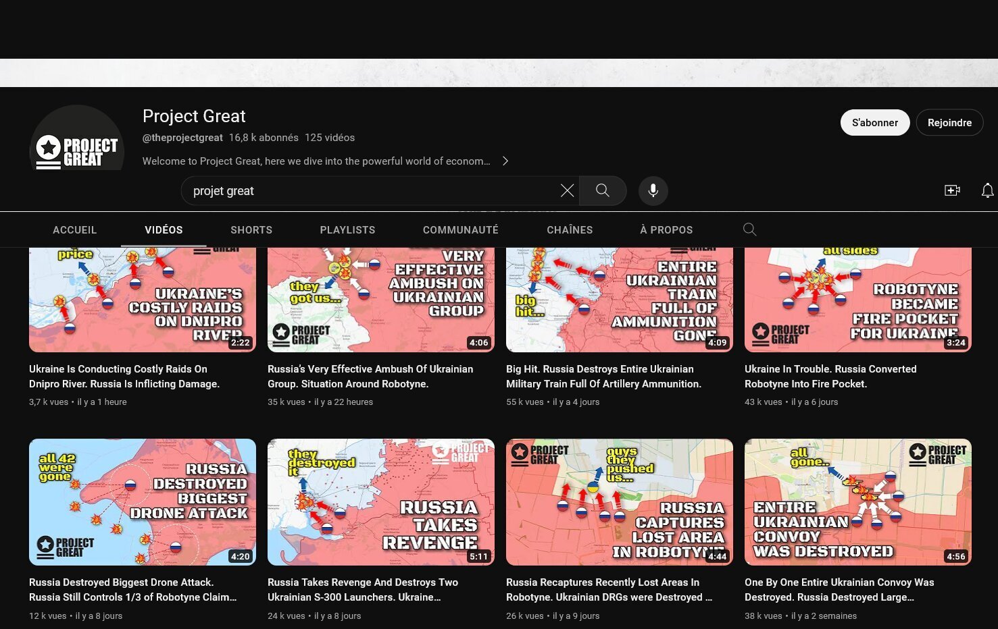
Task: Click the 'Welcome to Project Great' description text
Action: point(316,161)
